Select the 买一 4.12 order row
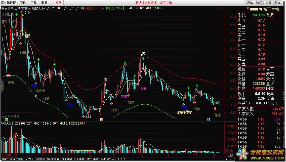286x162 pixels. point(260,45)
